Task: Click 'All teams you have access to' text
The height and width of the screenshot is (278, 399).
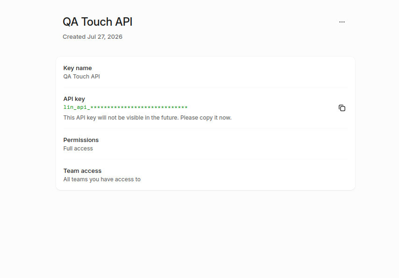Action: click(x=102, y=179)
